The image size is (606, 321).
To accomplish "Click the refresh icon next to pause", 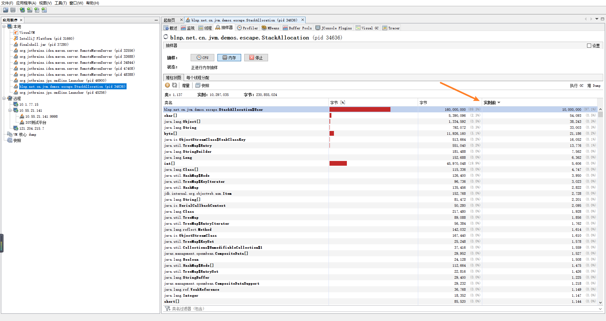I will pos(175,85).
